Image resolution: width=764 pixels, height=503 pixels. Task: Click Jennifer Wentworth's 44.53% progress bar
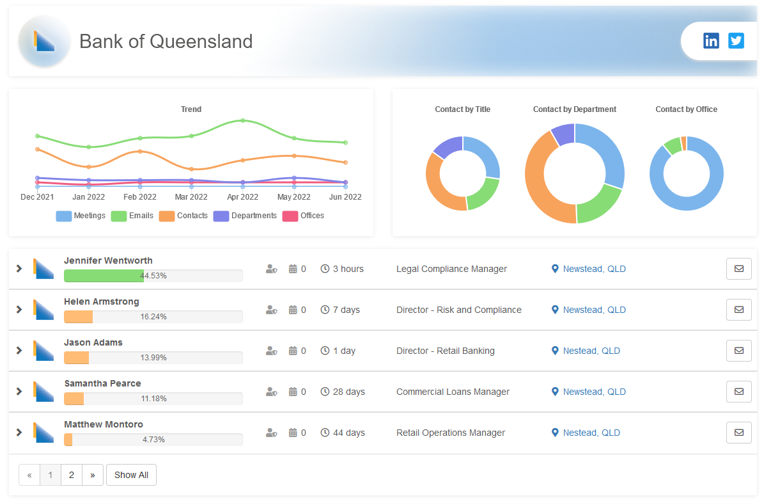point(153,276)
